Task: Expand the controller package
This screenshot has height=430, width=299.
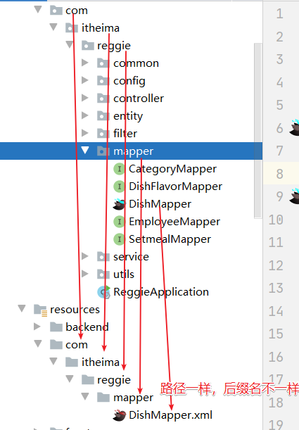Action: click(x=85, y=98)
